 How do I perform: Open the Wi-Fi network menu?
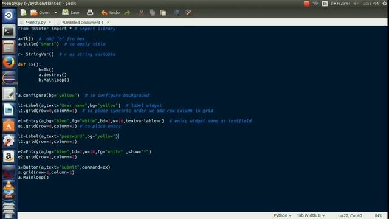[x=315, y=4]
